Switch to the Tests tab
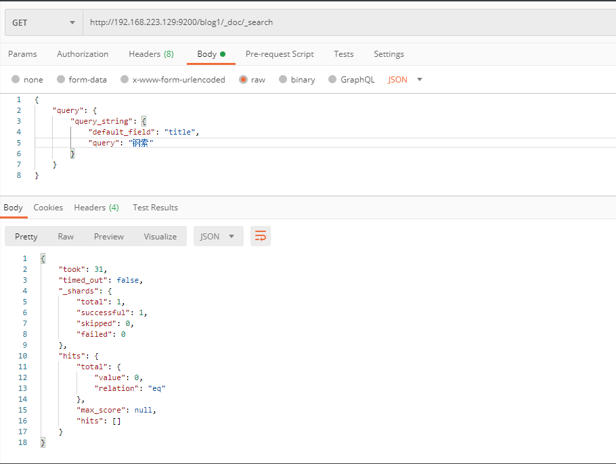The image size is (616, 464). tap(344, 54)
